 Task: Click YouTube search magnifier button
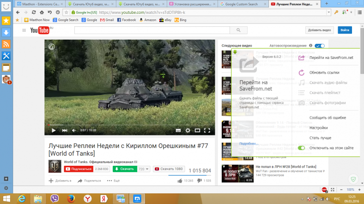click(238, 30)
